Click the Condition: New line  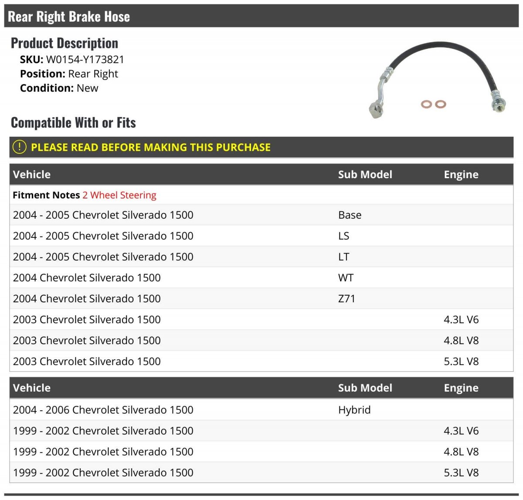click(x=59, y=88)
